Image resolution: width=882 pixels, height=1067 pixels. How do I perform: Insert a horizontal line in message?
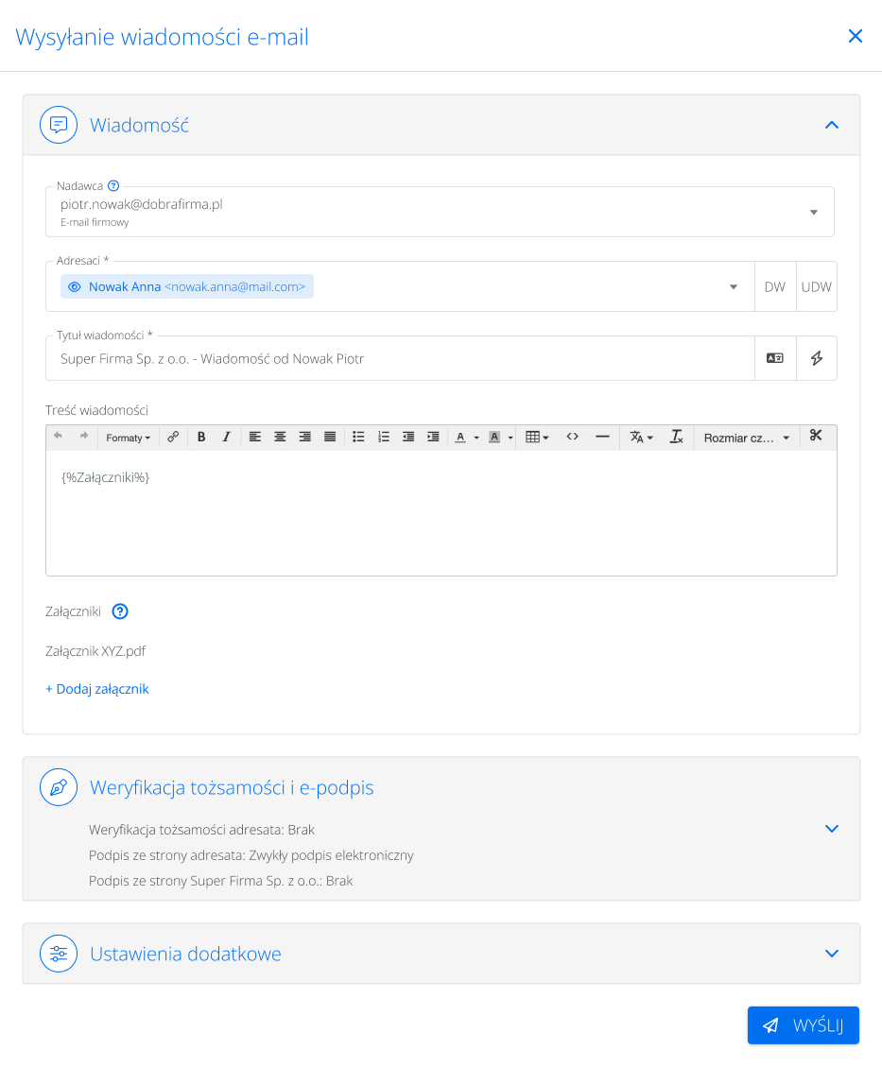point(602,437)
